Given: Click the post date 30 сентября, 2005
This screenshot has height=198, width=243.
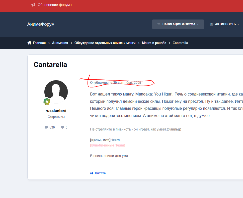Looking at the screenshot, I should 127,82.
